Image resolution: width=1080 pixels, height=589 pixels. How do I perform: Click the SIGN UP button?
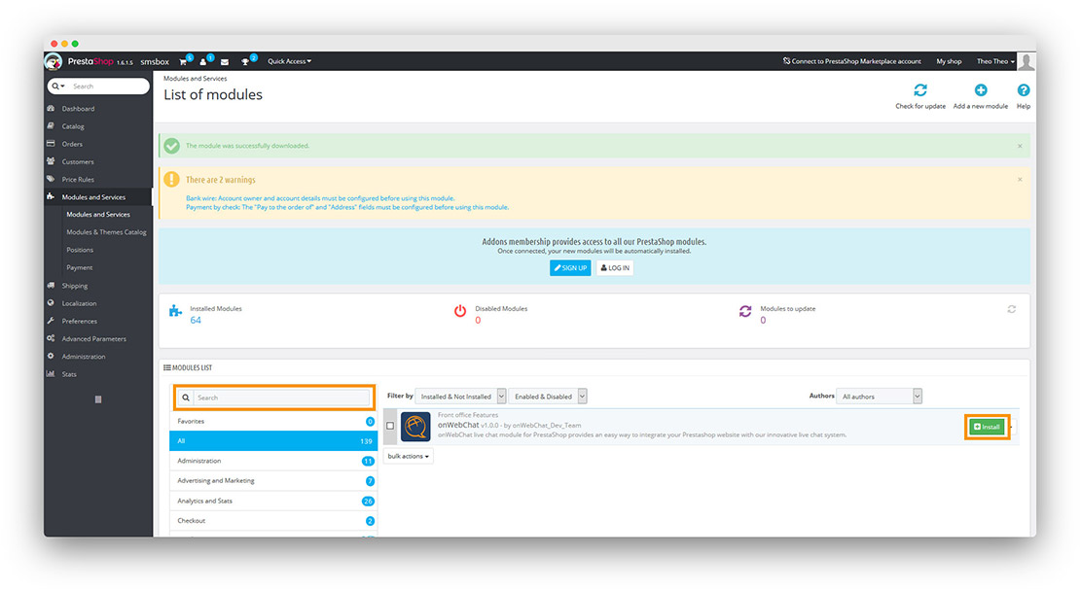click(x=570, y=267)
